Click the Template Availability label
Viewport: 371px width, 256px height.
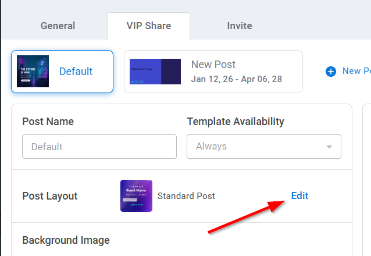pyautogui.click(x=236, y=122)
